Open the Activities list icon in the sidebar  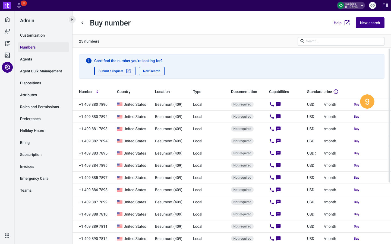point(7,43)
